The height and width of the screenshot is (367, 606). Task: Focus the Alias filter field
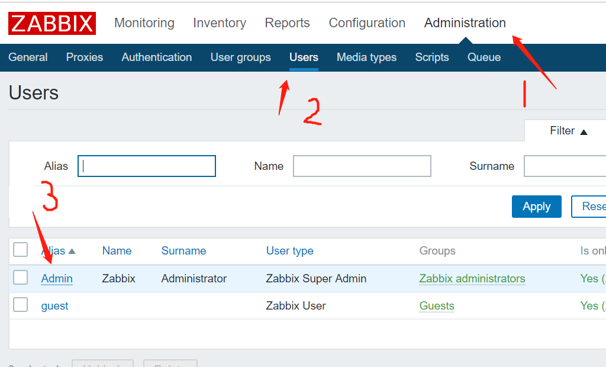(147, 166)
